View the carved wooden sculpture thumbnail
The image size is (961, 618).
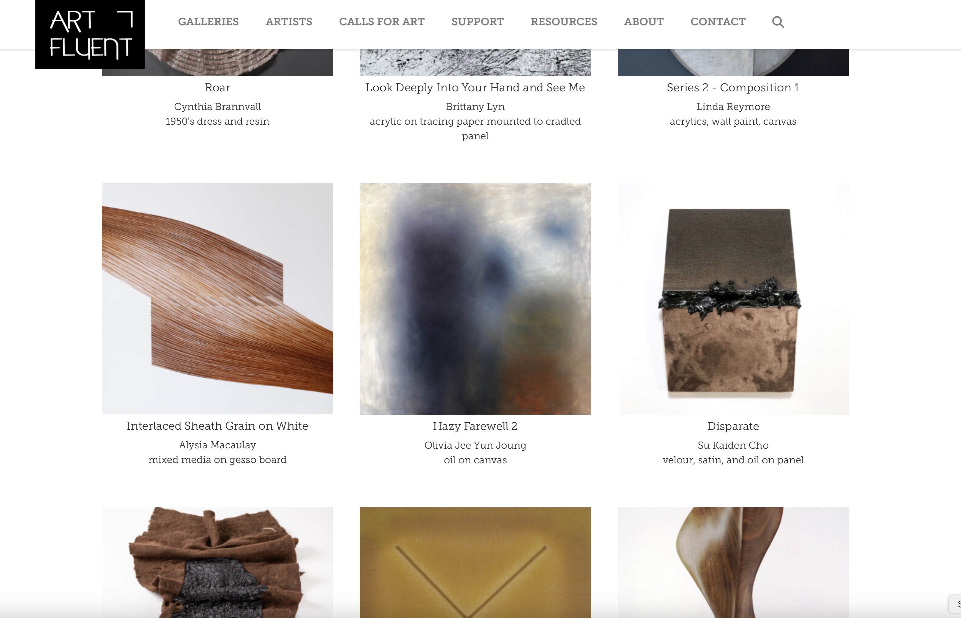[733, 562]
